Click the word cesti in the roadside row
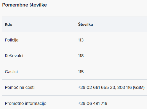Viewport: 147px width, 109px height. pyautogui.click(x=30, y=87)
